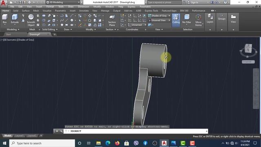This screenshot has height=147, width=261.
Task: Click the Autodesk Exchange Apps X icon
Action: tap(212, 2)
